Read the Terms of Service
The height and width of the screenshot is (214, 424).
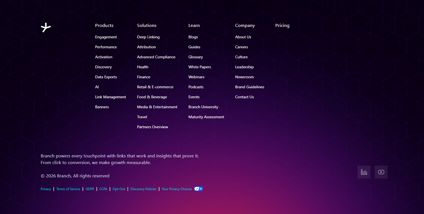(68, 189)
